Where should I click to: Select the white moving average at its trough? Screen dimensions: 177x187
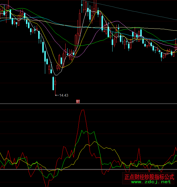[x=56, y=75]
